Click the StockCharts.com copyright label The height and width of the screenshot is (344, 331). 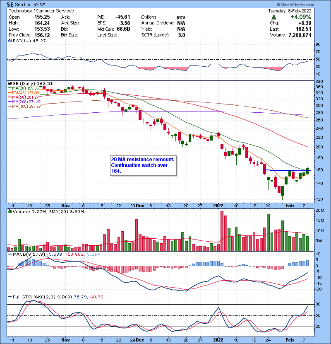295,5
